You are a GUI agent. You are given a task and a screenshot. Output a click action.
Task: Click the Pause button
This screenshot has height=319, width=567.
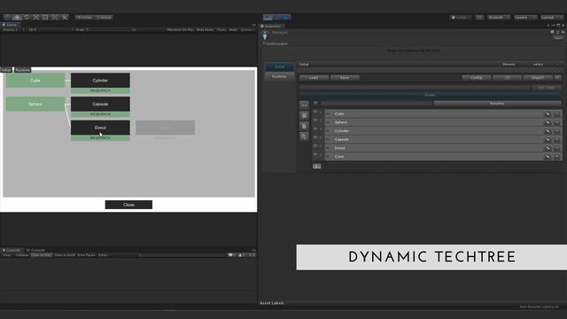tap(277, 18)
